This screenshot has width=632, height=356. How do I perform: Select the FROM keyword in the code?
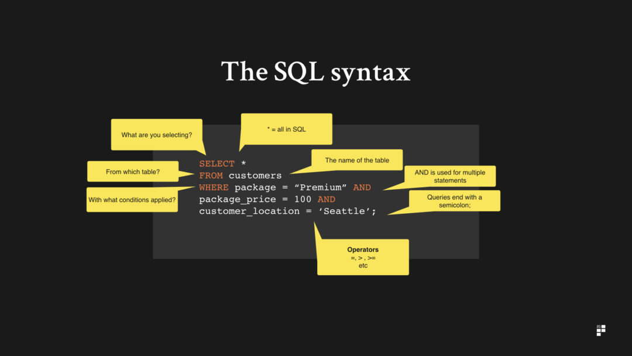point(211,175)
